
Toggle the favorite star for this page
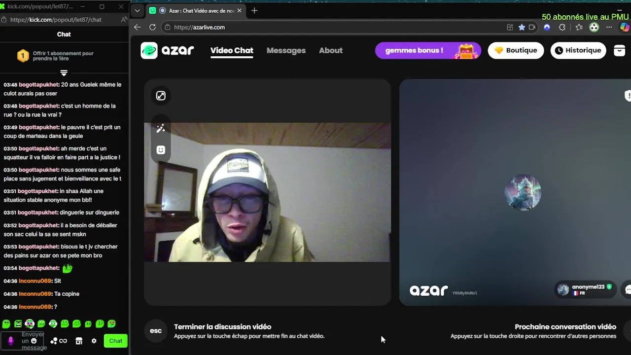(x=522, y=27)
